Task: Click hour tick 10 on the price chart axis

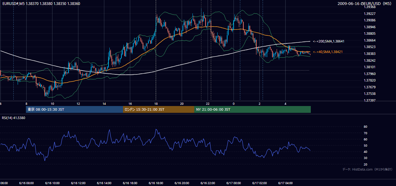Action: point(52,104)
